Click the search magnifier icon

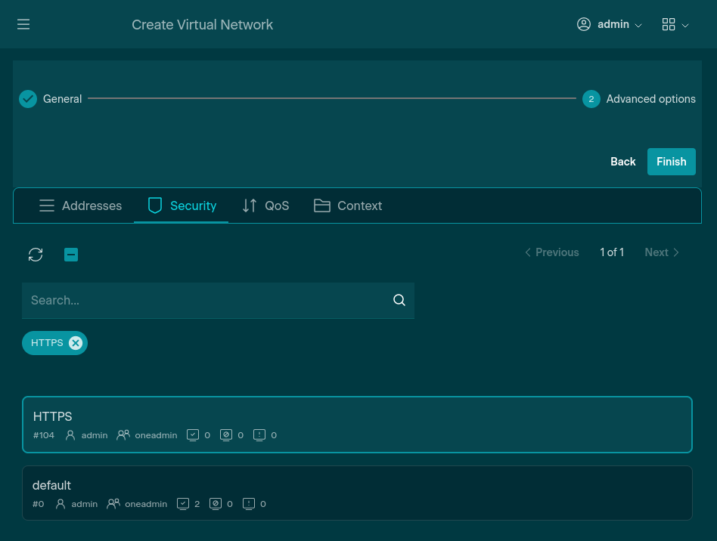pos(399,300)
